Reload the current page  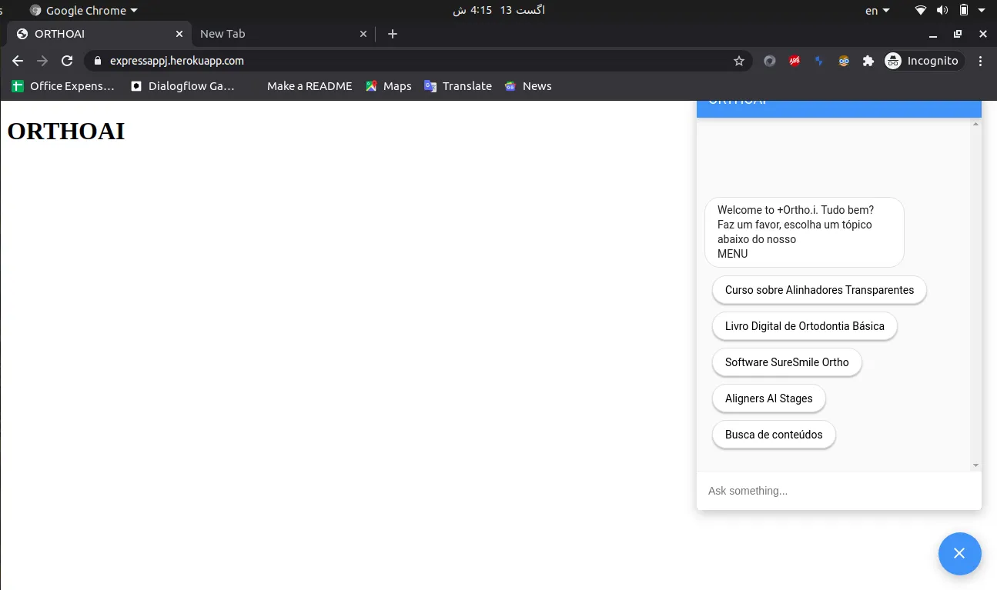point(67,61)
